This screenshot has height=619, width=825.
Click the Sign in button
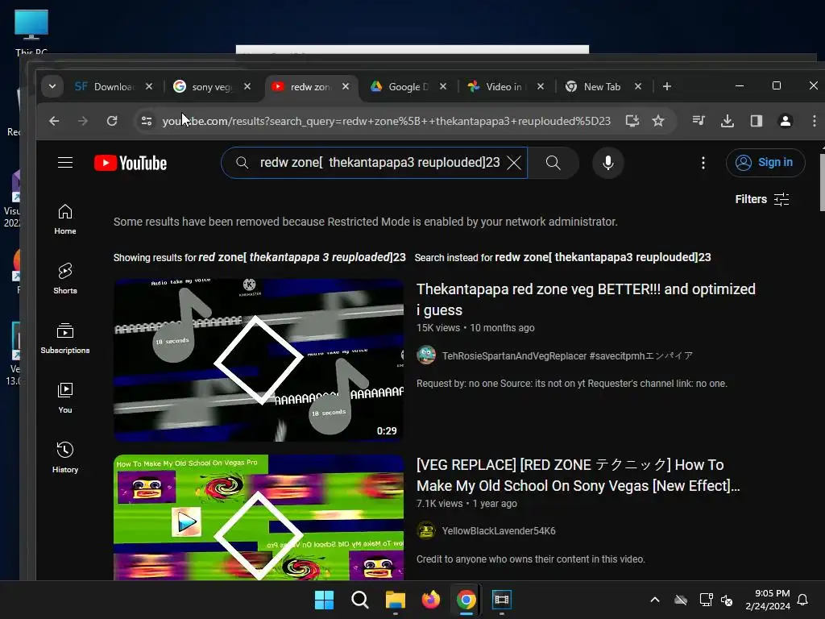[x=765, y=163]
